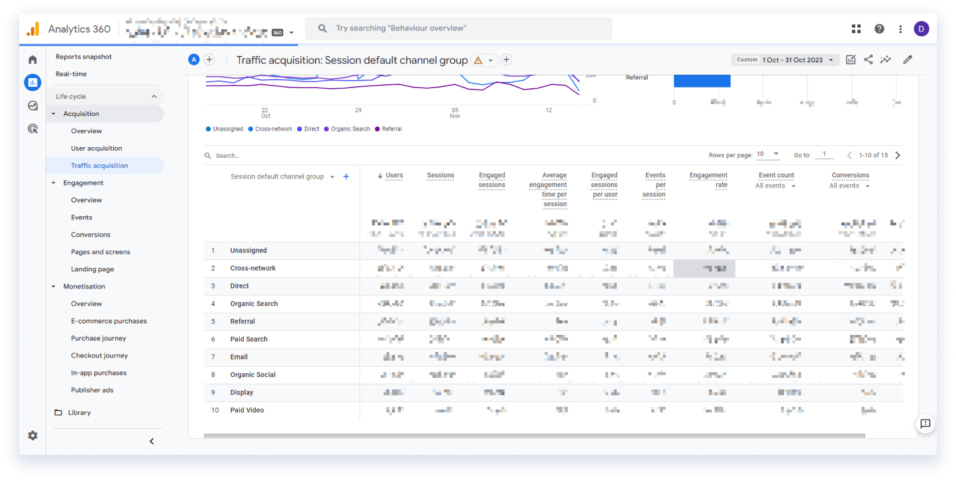Viewport: 956px width, 480px height.
Task: Open the Insights sparkline icon
Action: pyautogui.click(x=886, y=60)
